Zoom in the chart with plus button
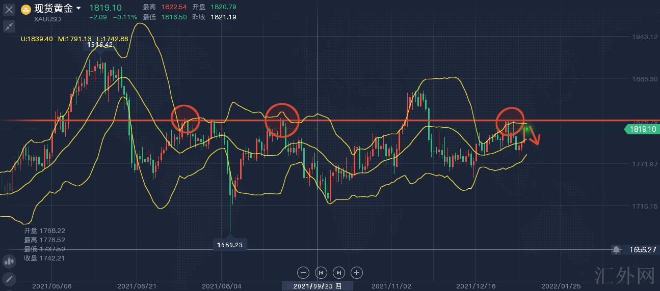 pyautogui.click(x=357, y=273)
